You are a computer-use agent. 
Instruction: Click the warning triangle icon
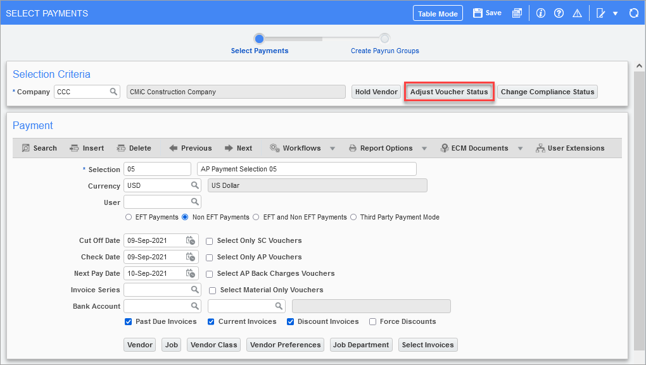click(x=577, y=13)
